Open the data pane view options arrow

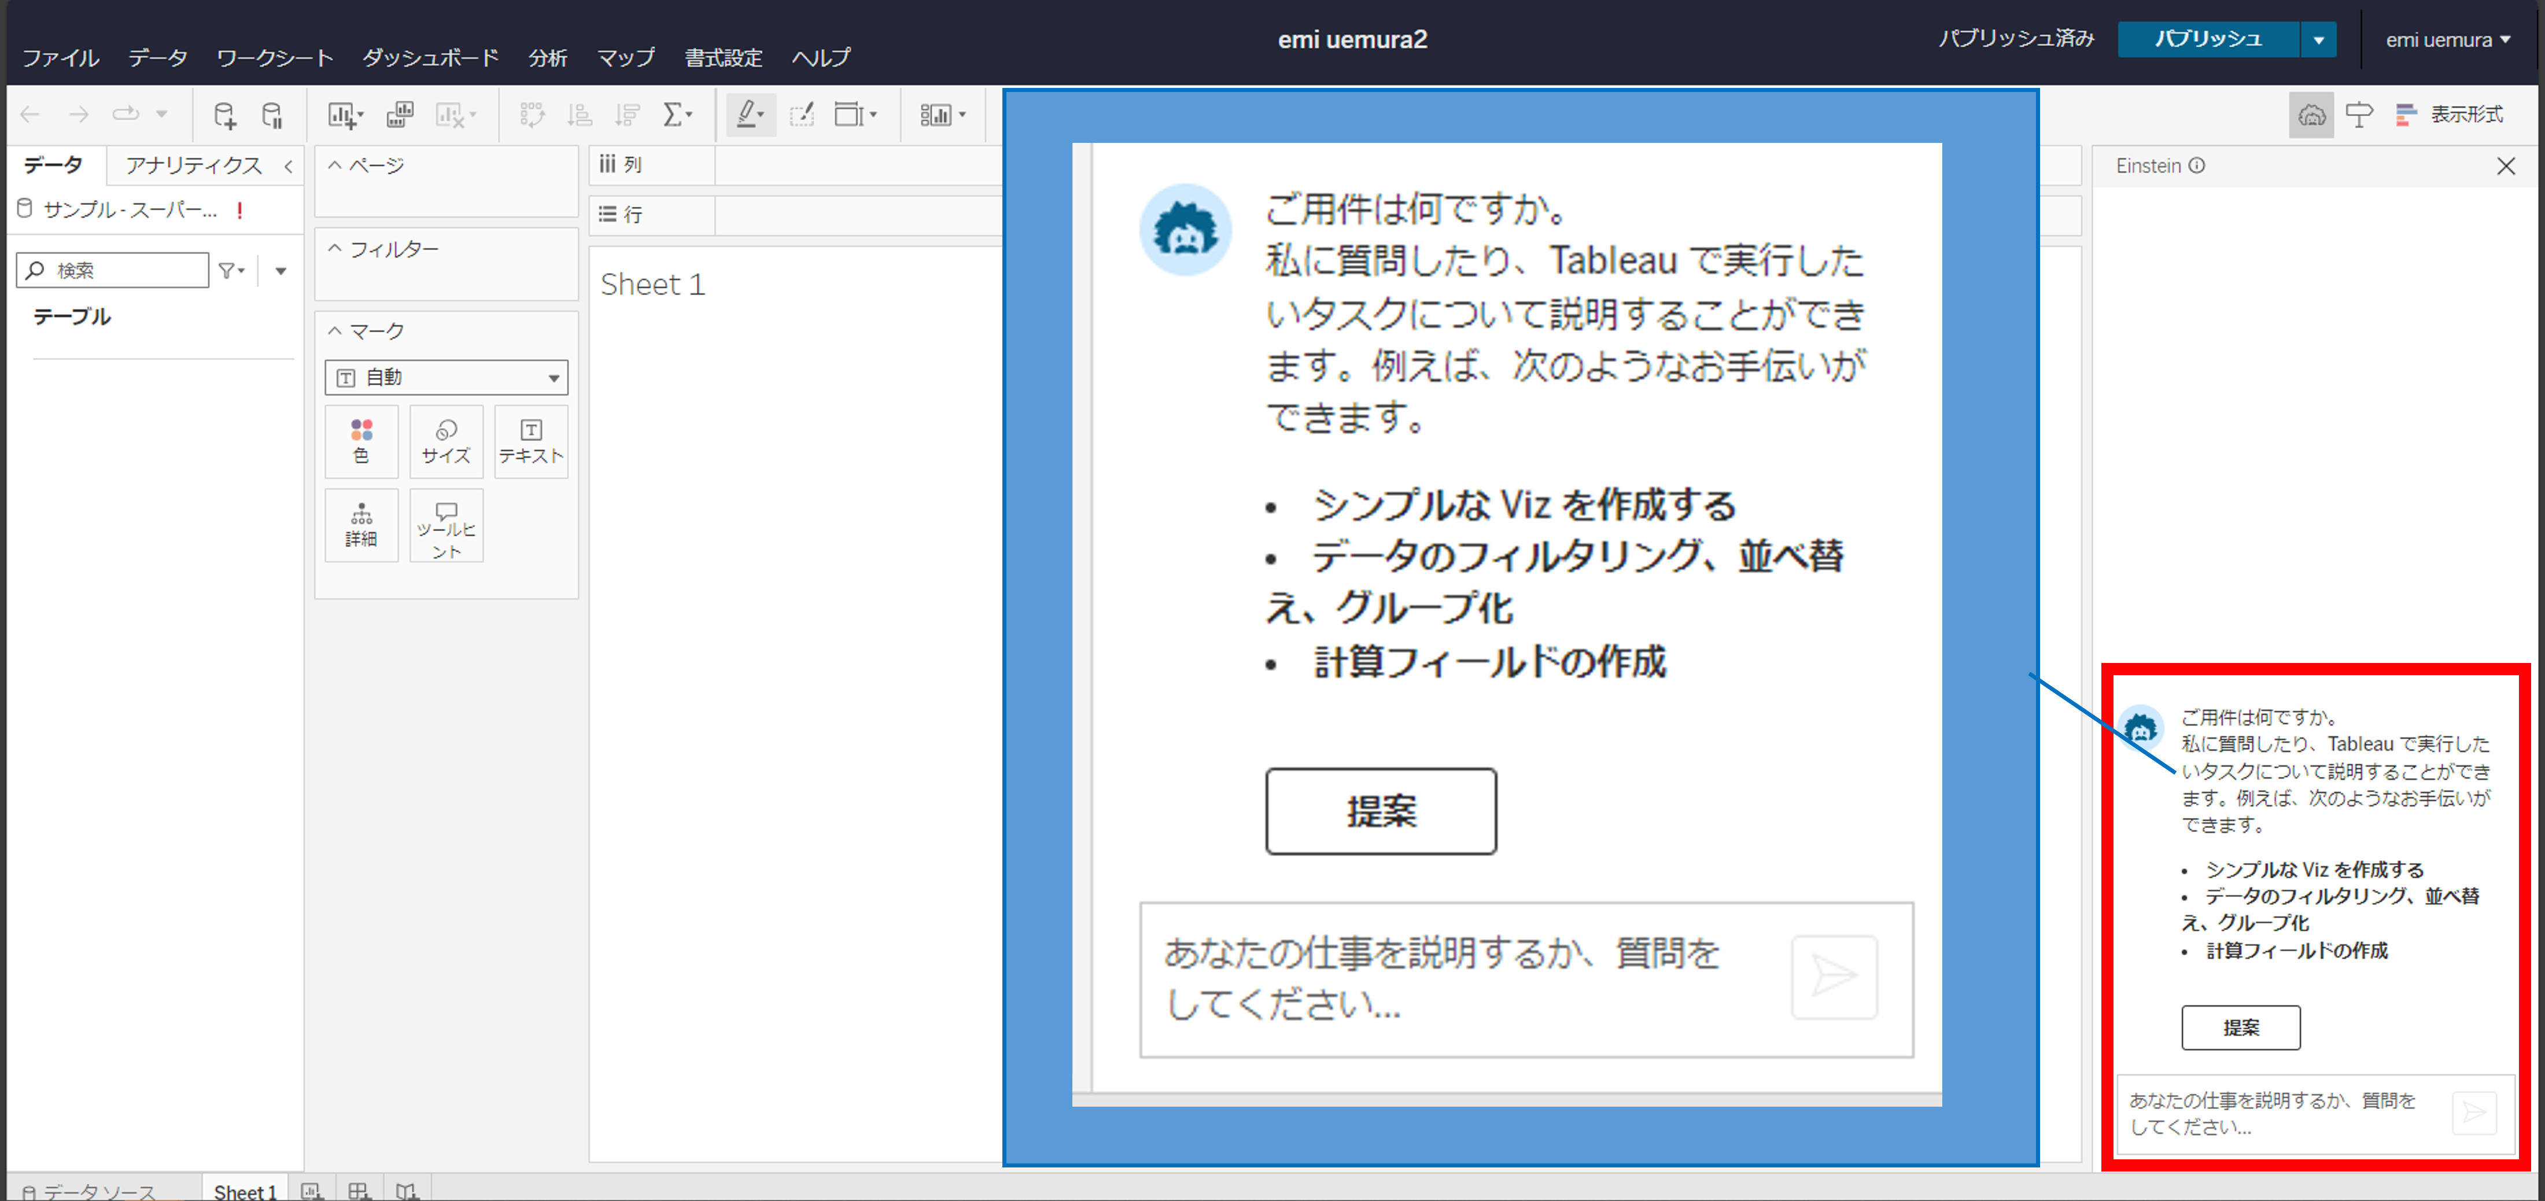tap(281, 270)
